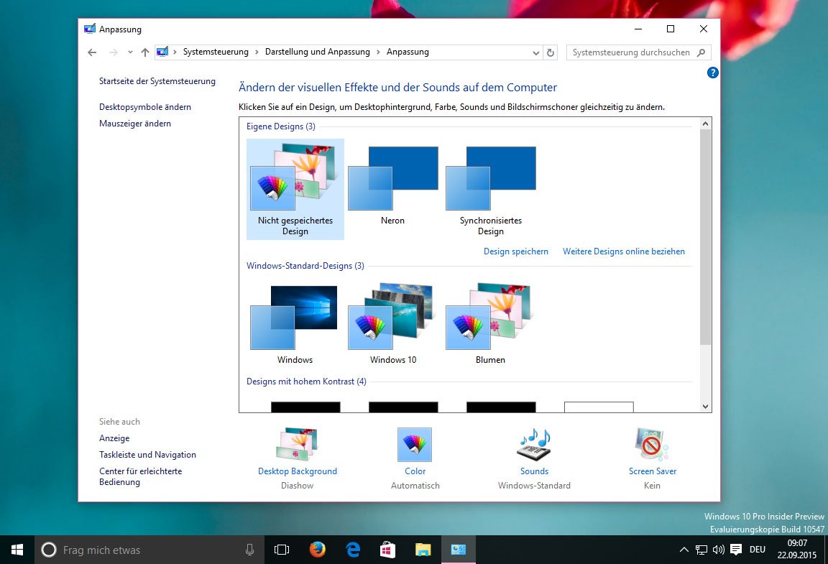
Task: Go to Systemsteuerung via the breadcrumb
Action: click(216, 52)
